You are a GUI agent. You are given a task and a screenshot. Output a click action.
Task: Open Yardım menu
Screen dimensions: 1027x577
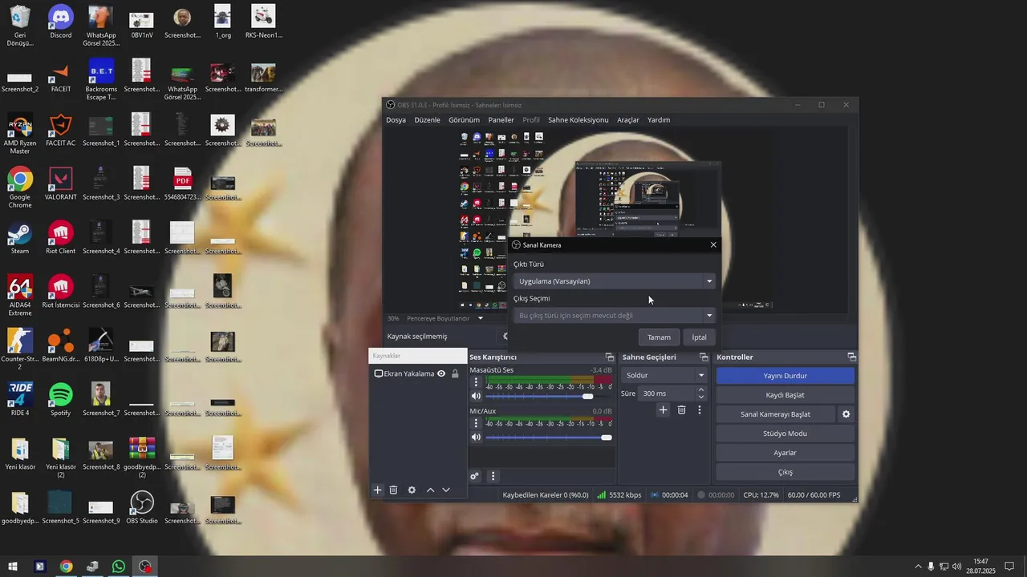pos(659,119)
